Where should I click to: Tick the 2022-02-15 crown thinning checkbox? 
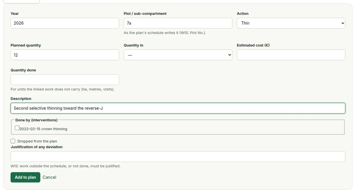click(17, 128)
